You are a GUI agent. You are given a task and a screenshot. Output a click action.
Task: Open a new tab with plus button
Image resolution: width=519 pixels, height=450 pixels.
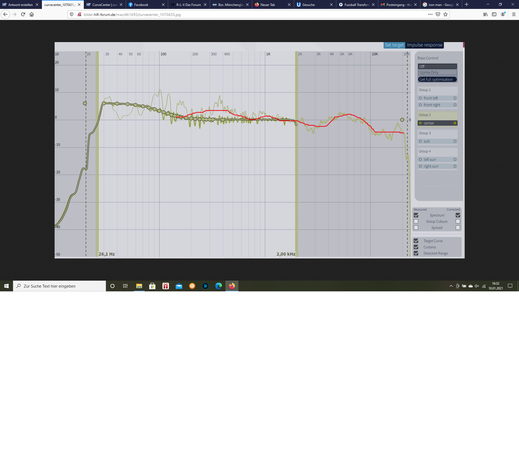(x=467, y=5)
